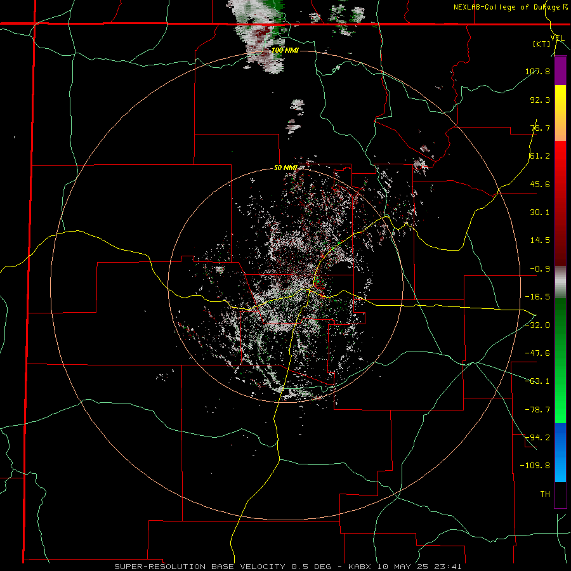Click the [KT] units label

[541, 44]
